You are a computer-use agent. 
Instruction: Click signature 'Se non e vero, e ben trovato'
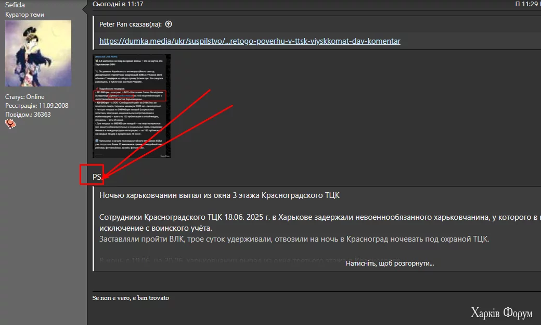[x=131, y=298]
